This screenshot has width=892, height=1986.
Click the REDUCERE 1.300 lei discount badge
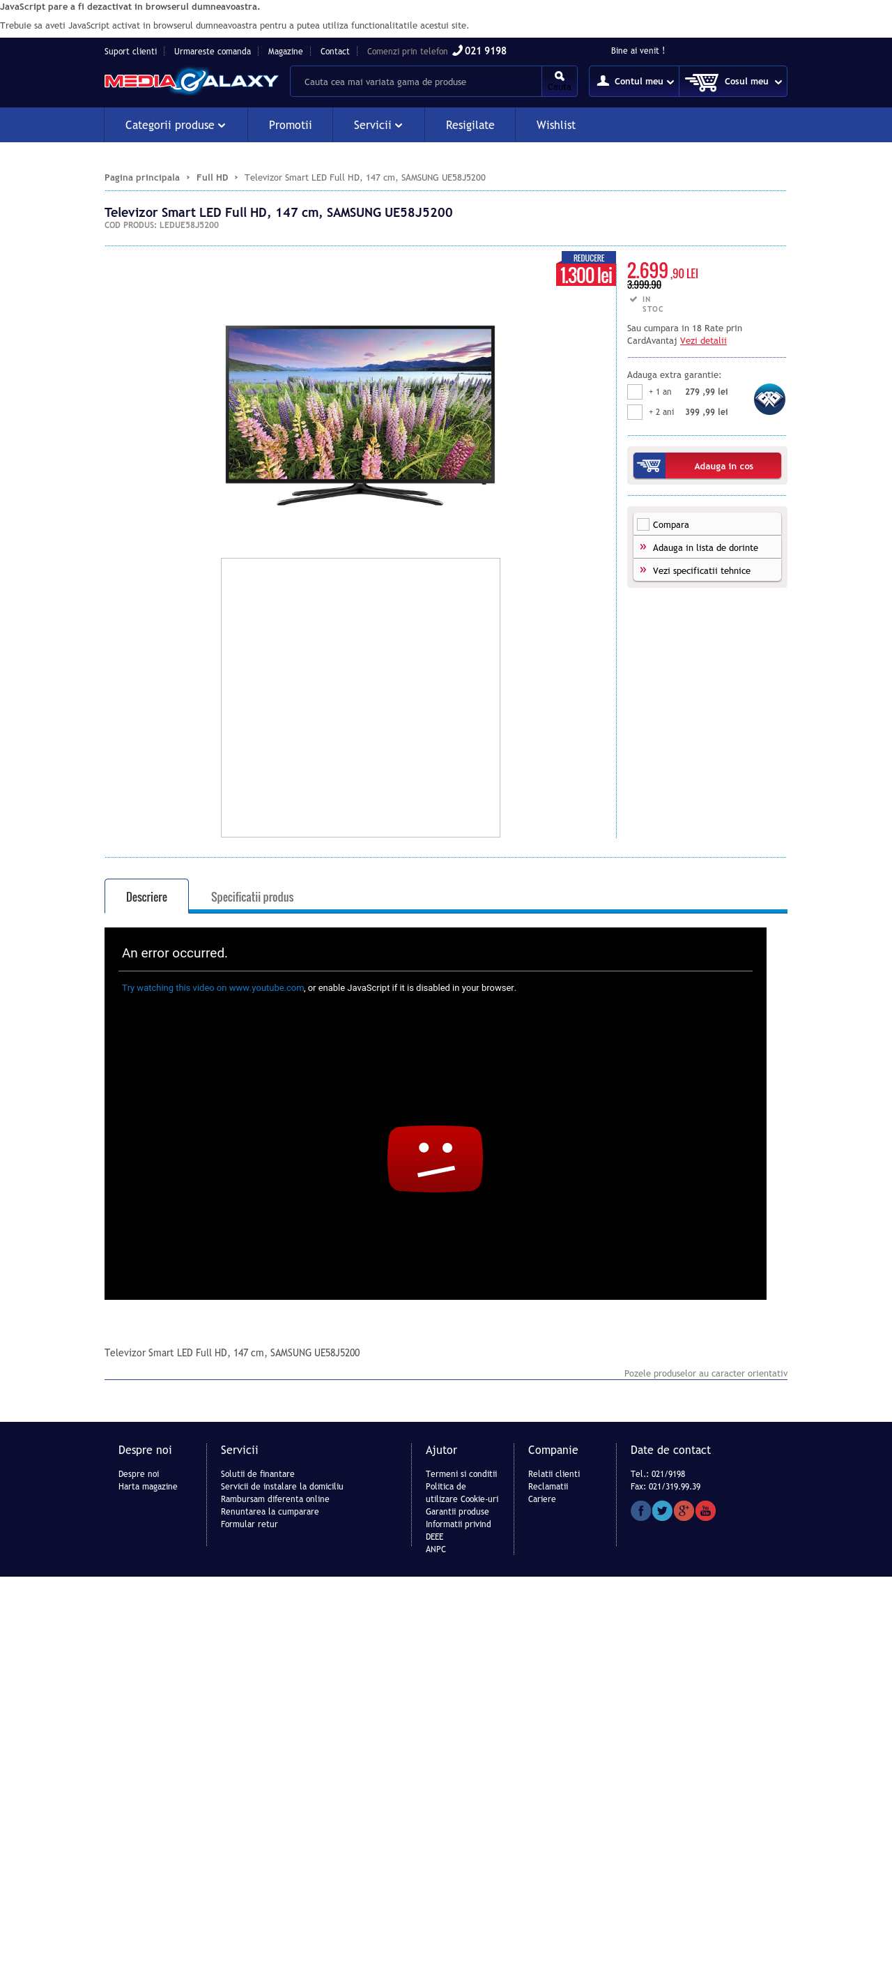[585, 269]
